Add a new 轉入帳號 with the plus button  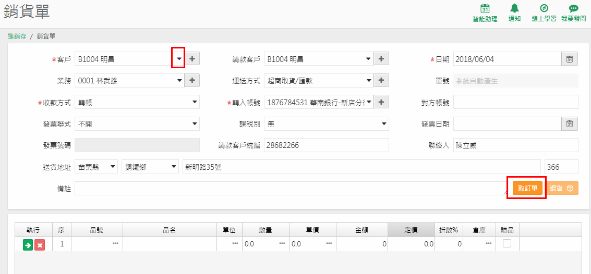[381, 102]
